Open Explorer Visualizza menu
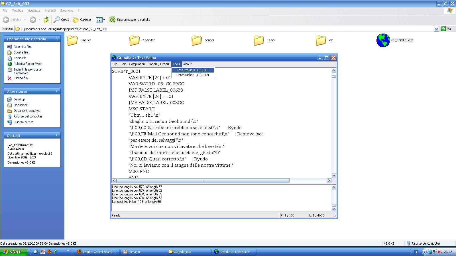 coord(34,11)
